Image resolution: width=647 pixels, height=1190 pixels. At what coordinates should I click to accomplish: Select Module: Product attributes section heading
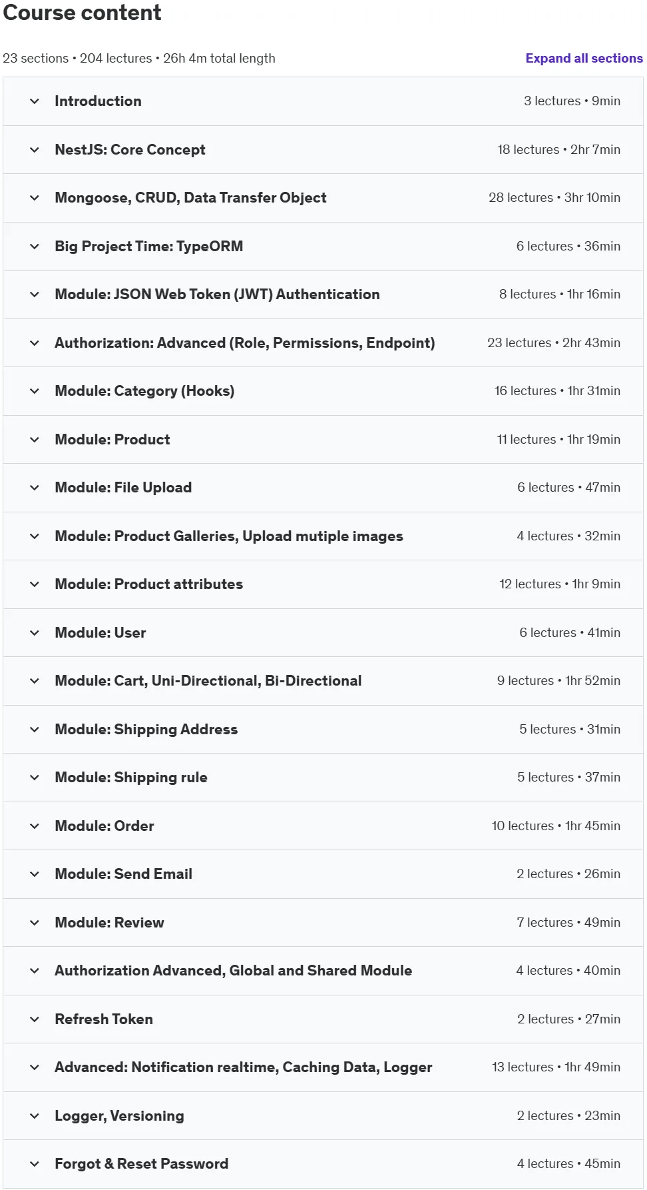(x=148, y=584)
